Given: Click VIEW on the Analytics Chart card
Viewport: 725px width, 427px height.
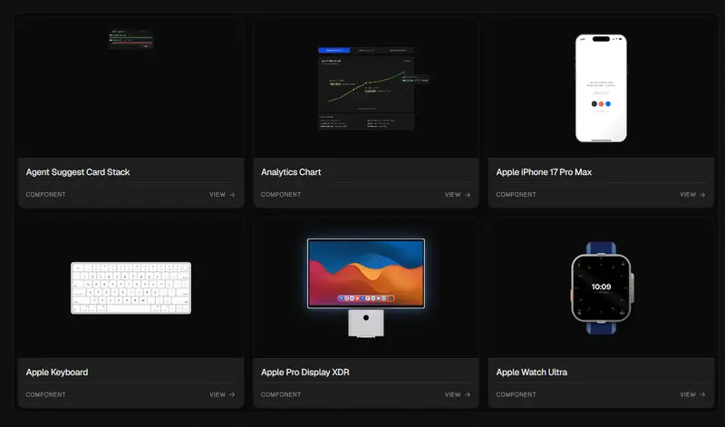Looking at the screenshot, I should [458, 195].
